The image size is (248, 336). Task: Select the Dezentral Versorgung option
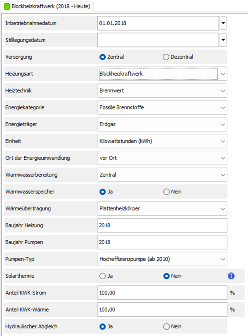[166, 57]
